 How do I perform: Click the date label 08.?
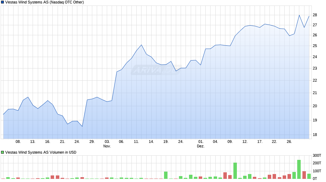(18, 142)
